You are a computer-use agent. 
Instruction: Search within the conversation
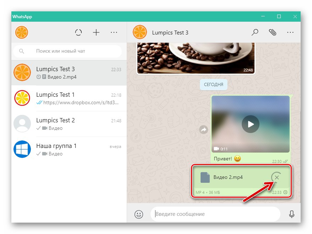(255, 32)
